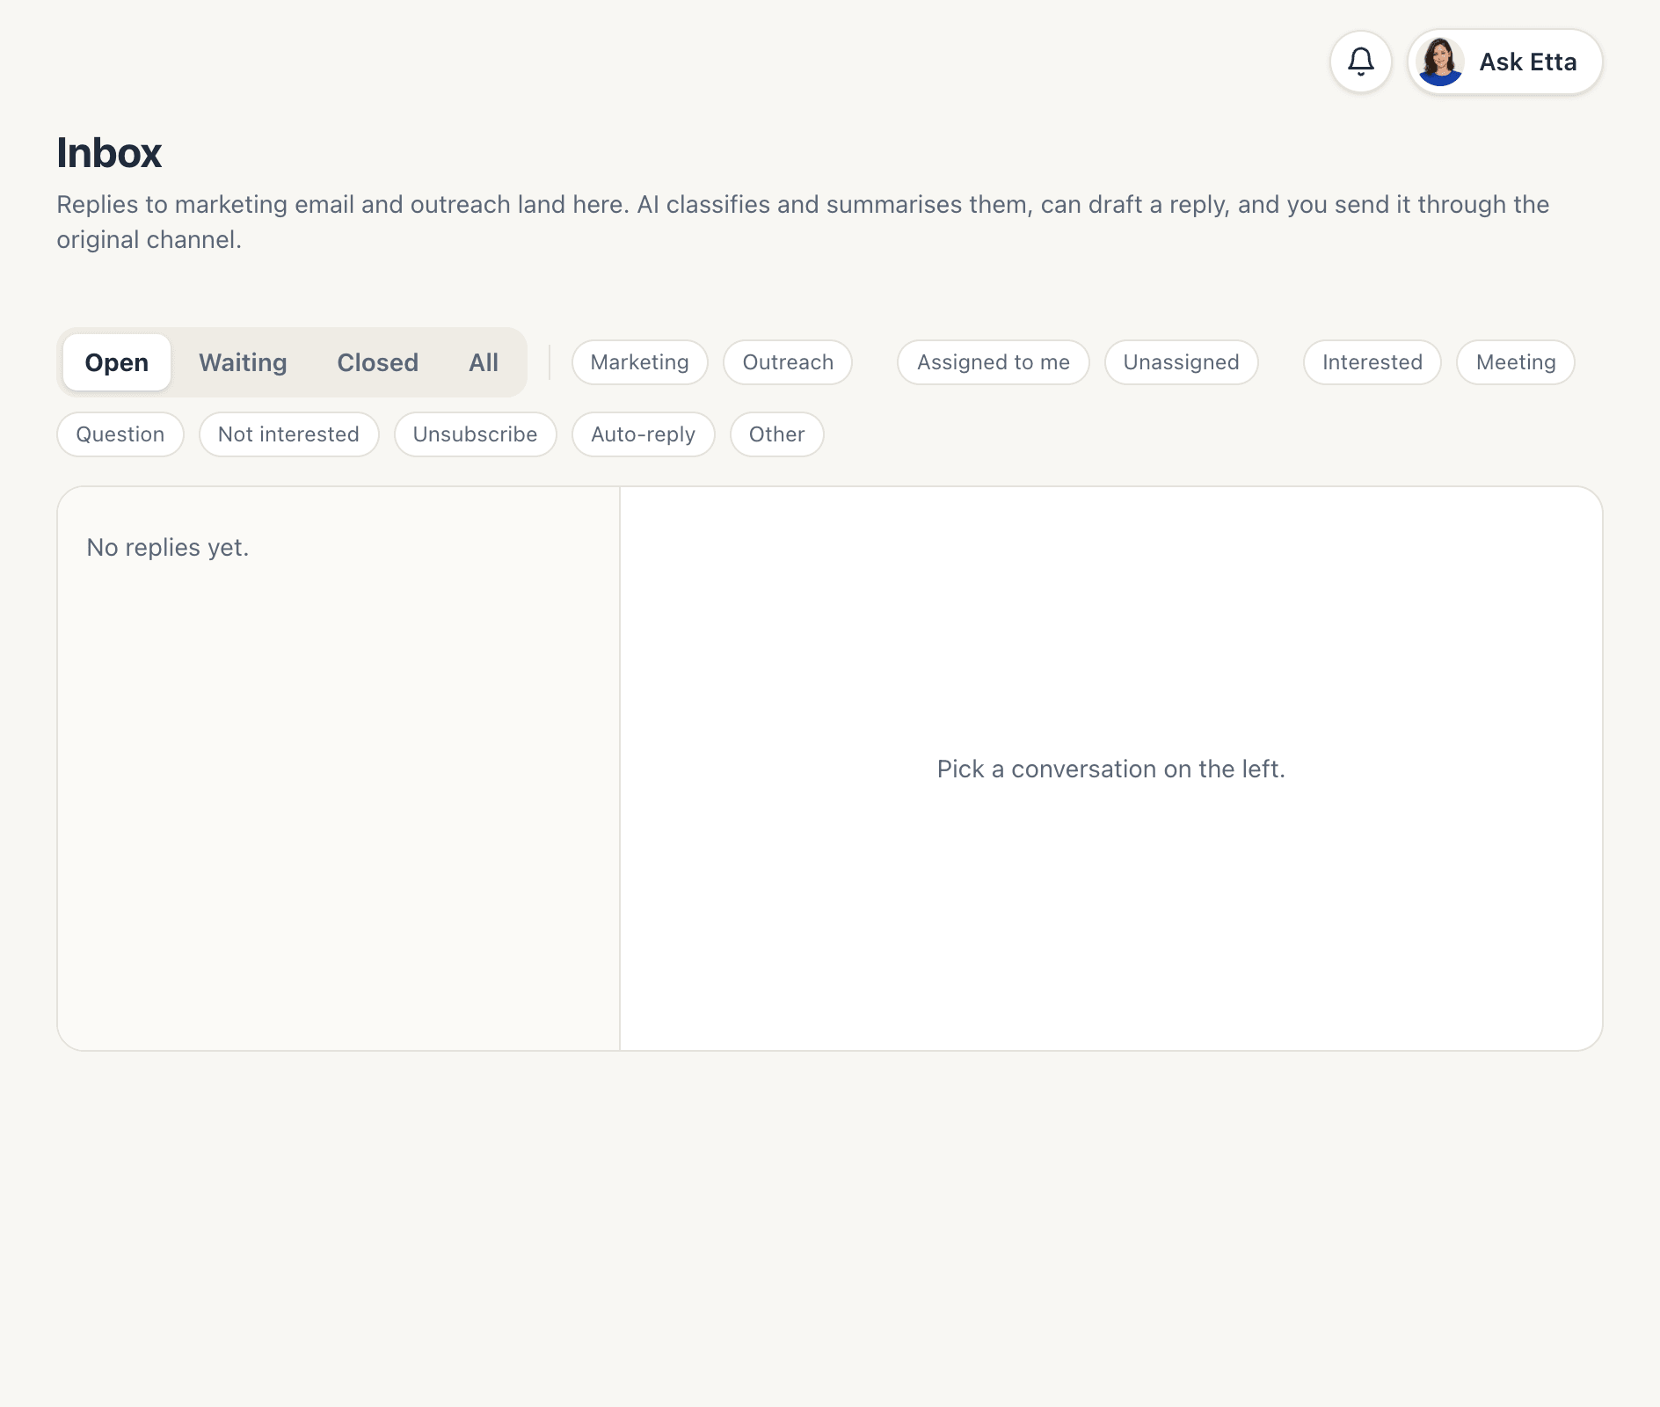This screenshot has height=1407, width=1660.
Task: Click Etta's avatar picture
Action: click(1440, 62)
